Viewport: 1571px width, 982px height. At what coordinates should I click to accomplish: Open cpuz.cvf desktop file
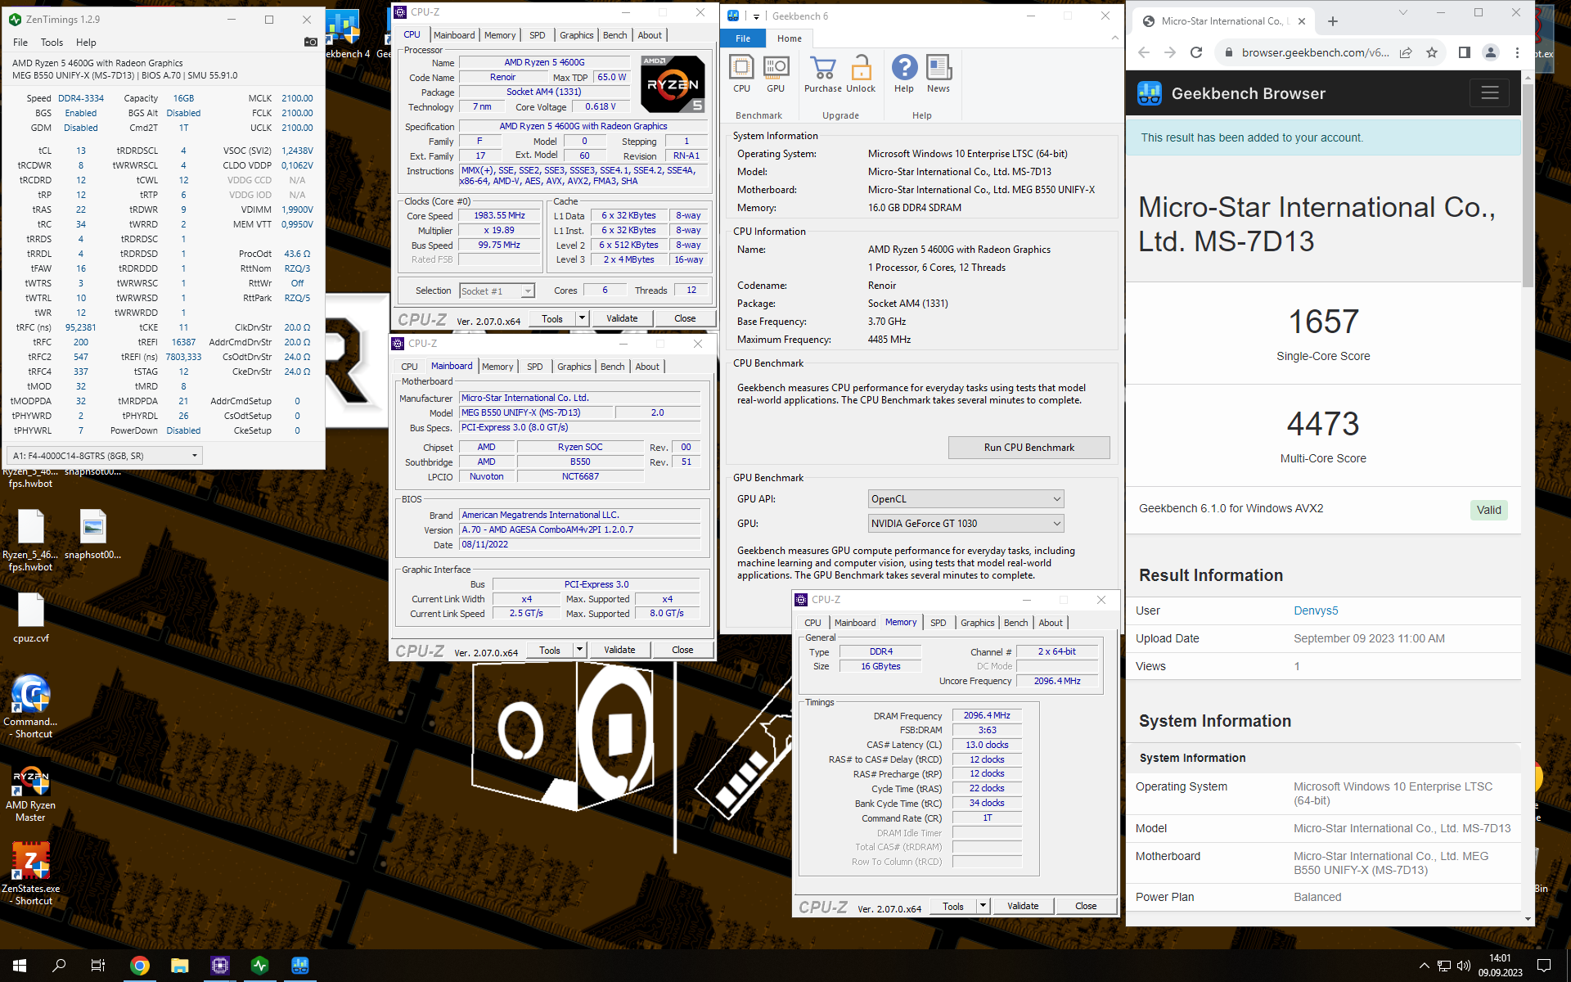click(x=30, y=618)
